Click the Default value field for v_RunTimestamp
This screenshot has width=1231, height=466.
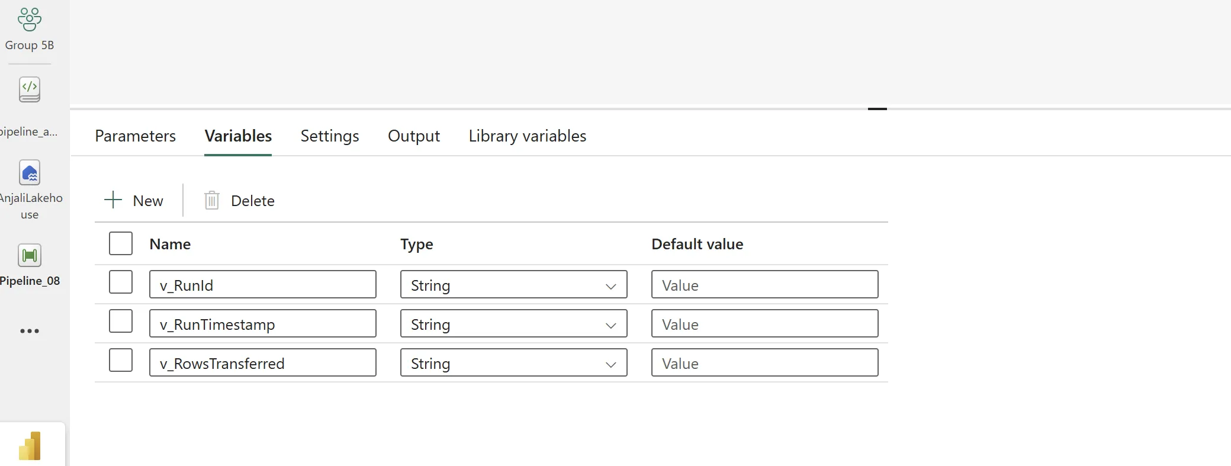click(765, 323)
